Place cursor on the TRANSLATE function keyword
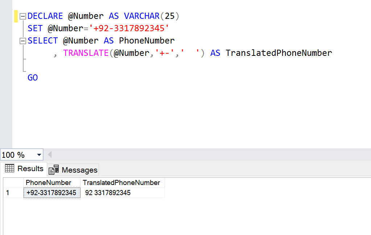 86,53
